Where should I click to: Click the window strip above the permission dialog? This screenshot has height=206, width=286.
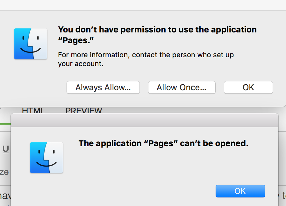pyautogui.click(x=143, y=5)
